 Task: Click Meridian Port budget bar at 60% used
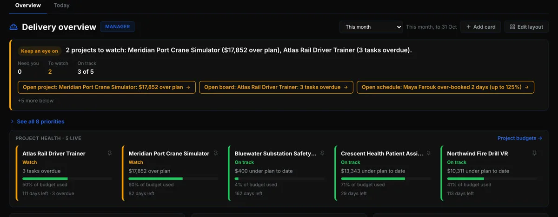[x=173, y=179]
